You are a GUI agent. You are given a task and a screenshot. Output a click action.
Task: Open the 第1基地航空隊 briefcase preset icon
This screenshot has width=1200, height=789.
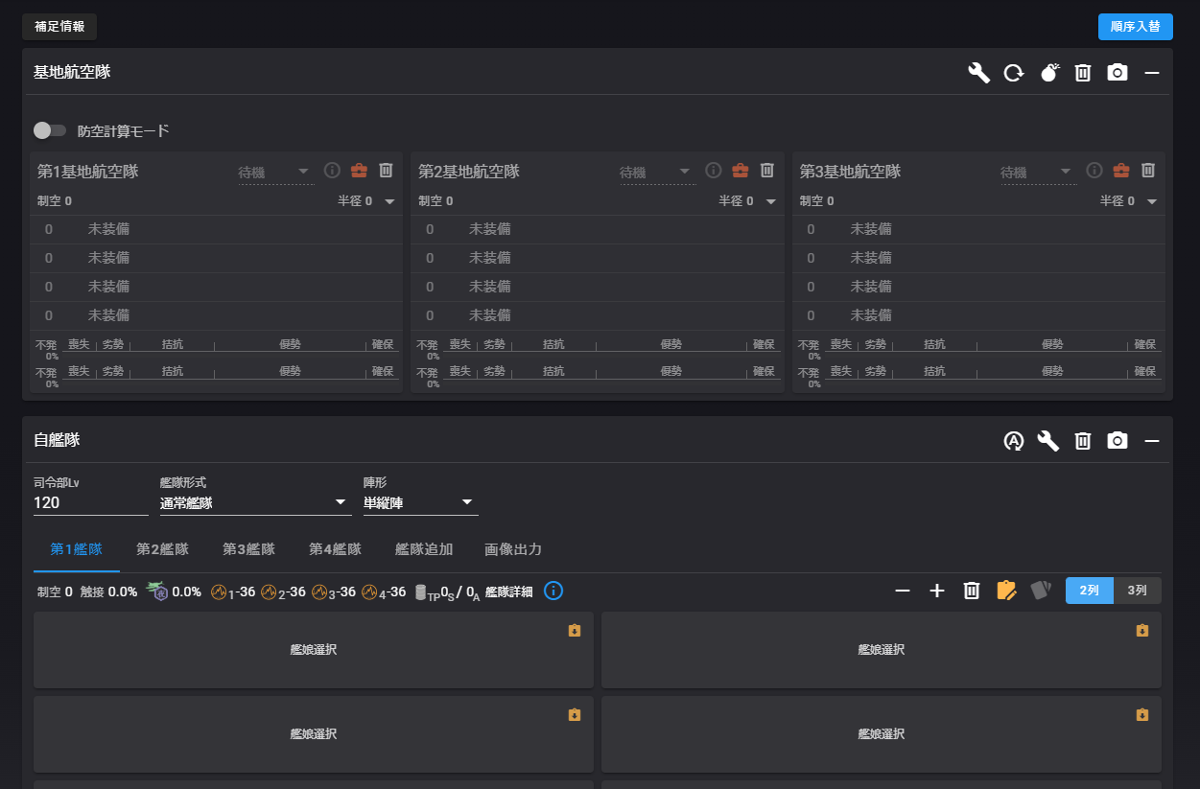(x=359, y=171)
